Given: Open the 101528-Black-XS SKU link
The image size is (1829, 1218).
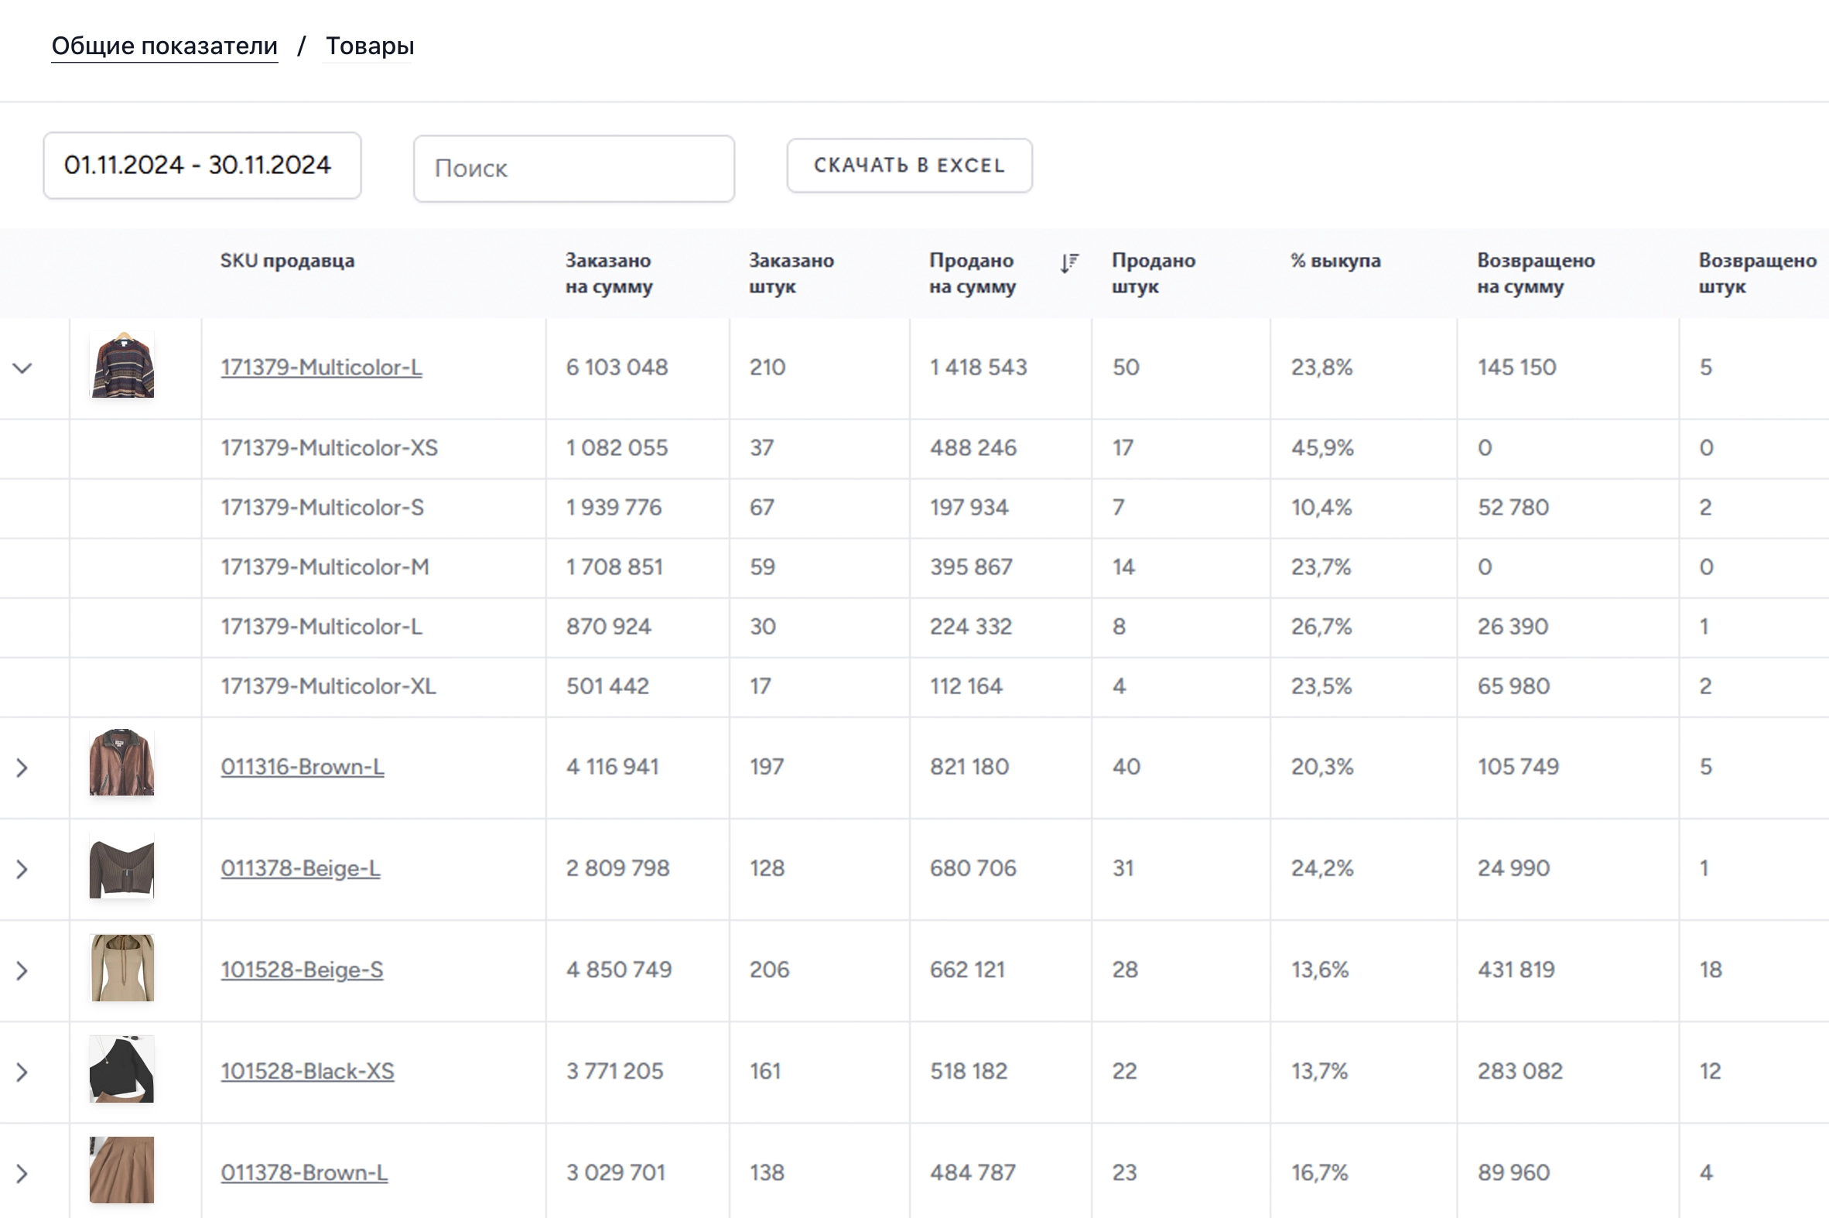Looking at the screenshot, I should click(308, 1071).
